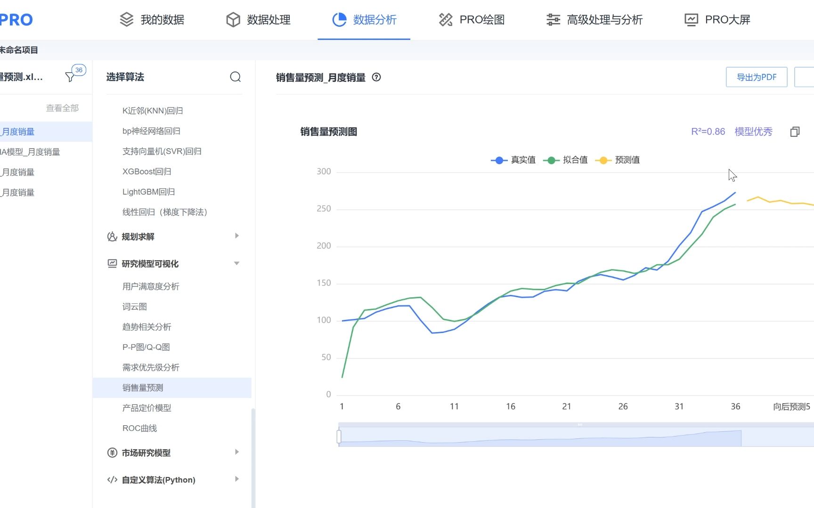Click the x-axis label 向后预测5
The image size is (814, 508).
[x=791, y=406]
